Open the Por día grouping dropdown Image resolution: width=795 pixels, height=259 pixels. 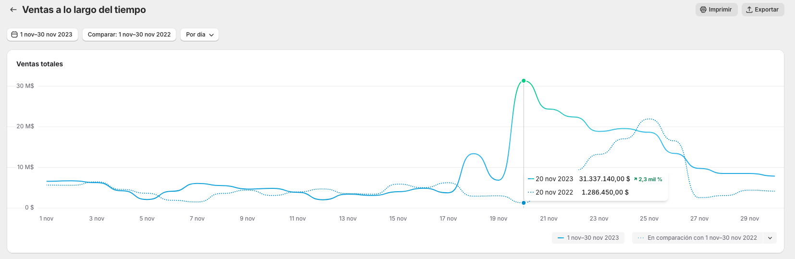199,35
